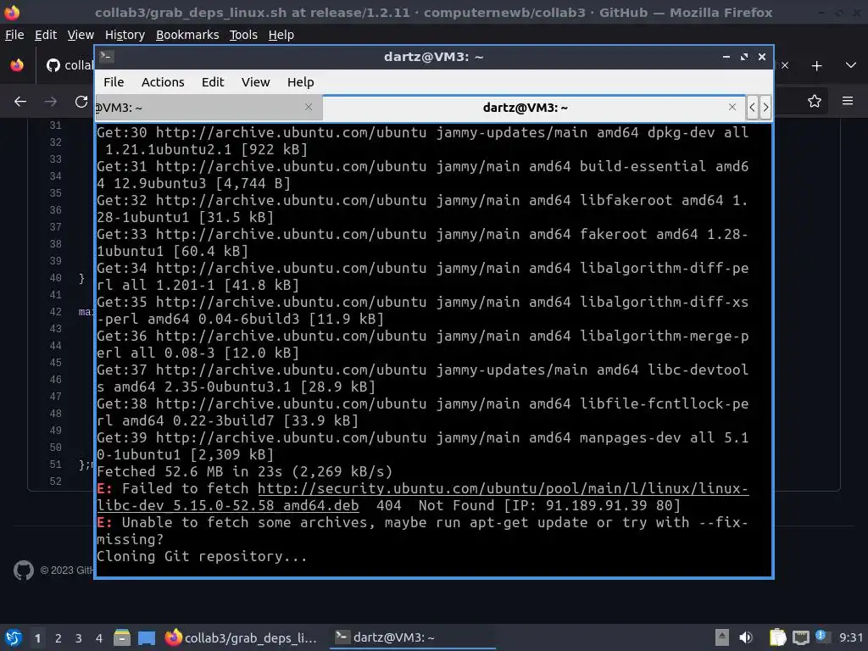Viewport: 868px width, 651px height.
Task: Open the network status tray icon
Action: pos(800,637)
